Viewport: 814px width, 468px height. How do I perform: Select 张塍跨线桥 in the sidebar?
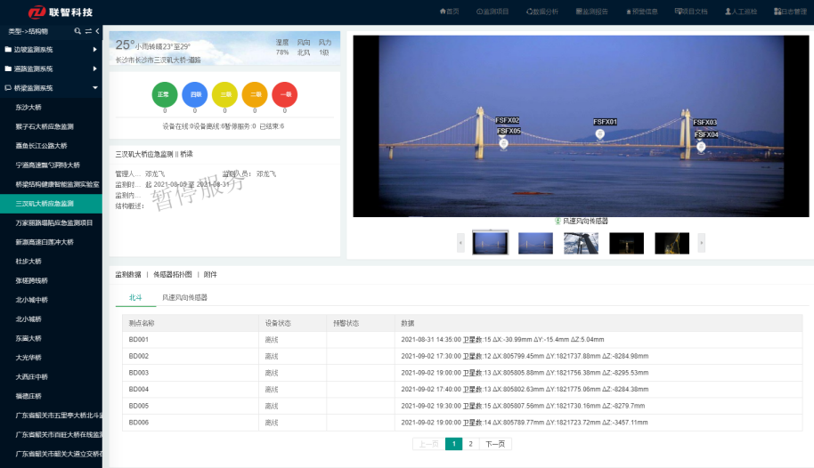tap(32, 280)
